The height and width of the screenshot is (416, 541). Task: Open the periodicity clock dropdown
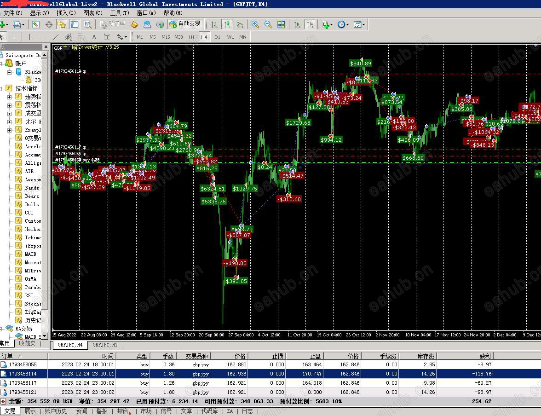343,24
